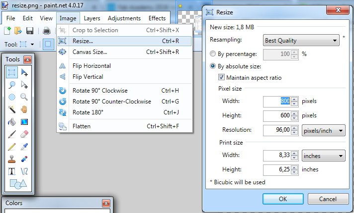
Task: Click the Save floppy disk icon
Action: tap(30, 31)
